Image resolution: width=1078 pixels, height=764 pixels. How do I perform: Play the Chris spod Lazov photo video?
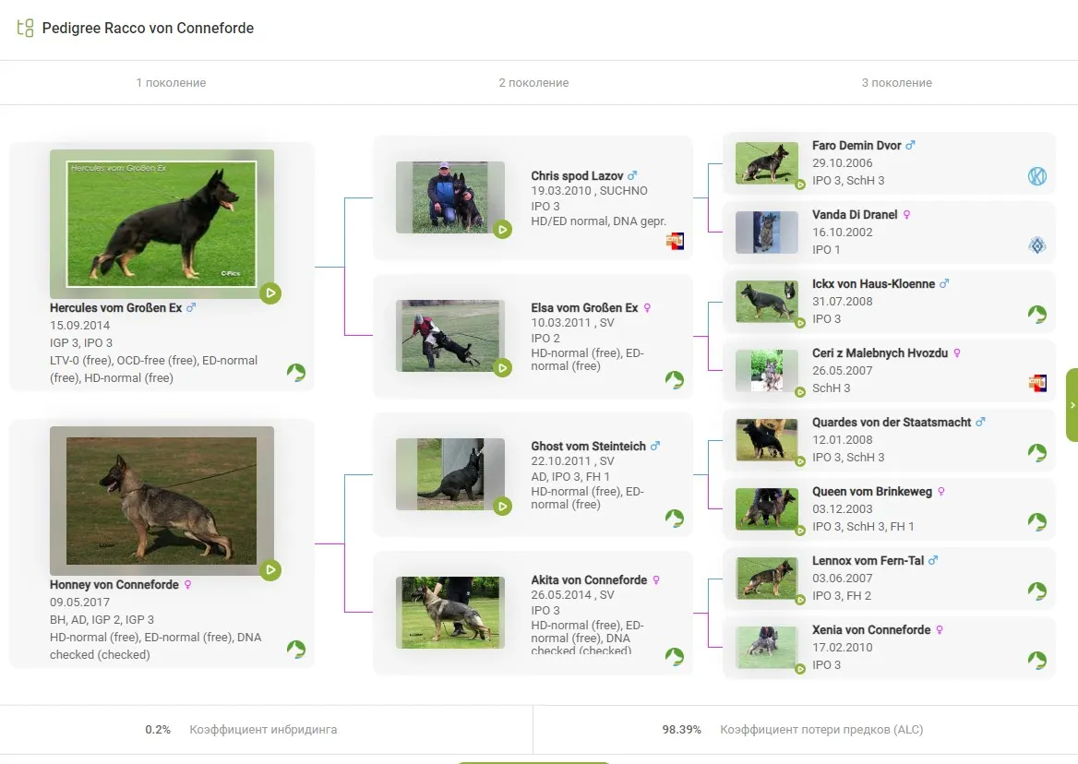coord(502,230)
